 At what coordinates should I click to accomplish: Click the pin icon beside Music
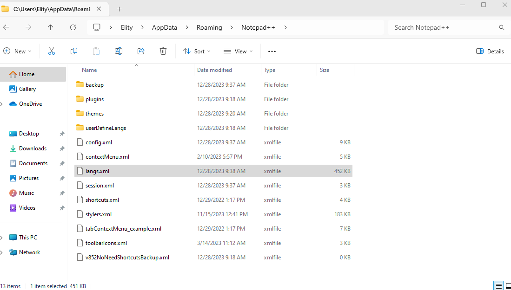tap(62, 193)
